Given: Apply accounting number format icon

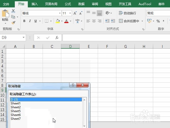Looking at the screenshot, I should point(149,21).
